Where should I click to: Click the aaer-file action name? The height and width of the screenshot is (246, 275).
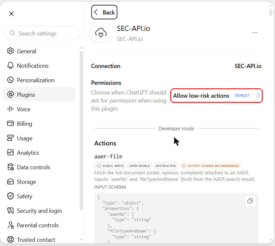coord(108,156)
